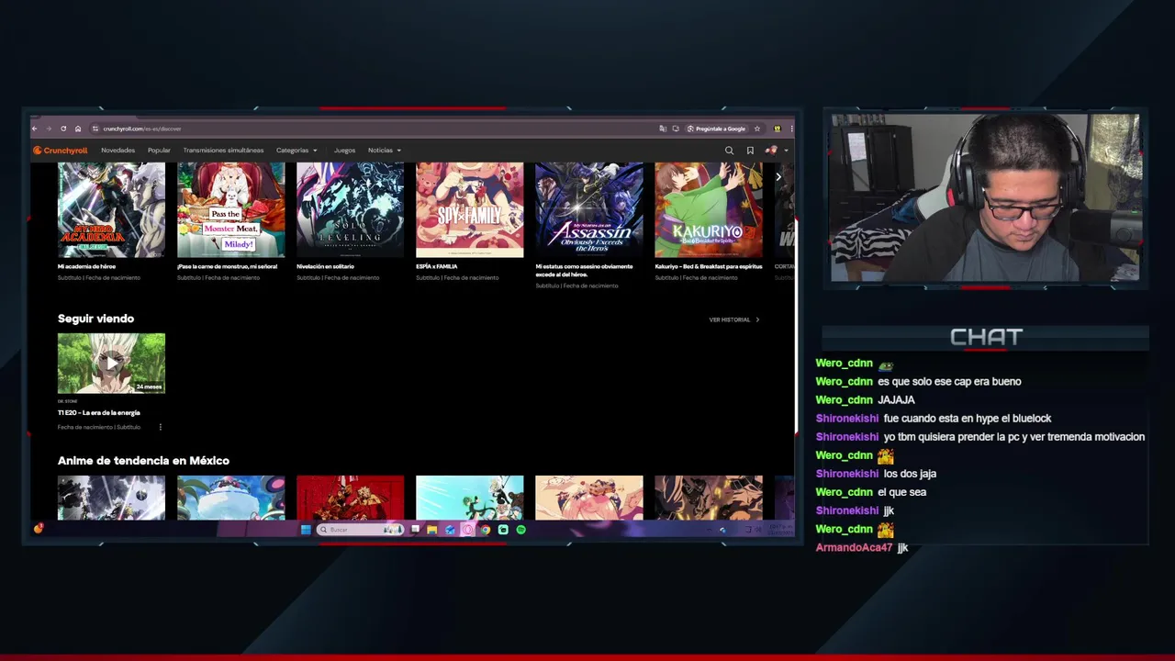Open the Kakuriyo poster

coord(708,210)
